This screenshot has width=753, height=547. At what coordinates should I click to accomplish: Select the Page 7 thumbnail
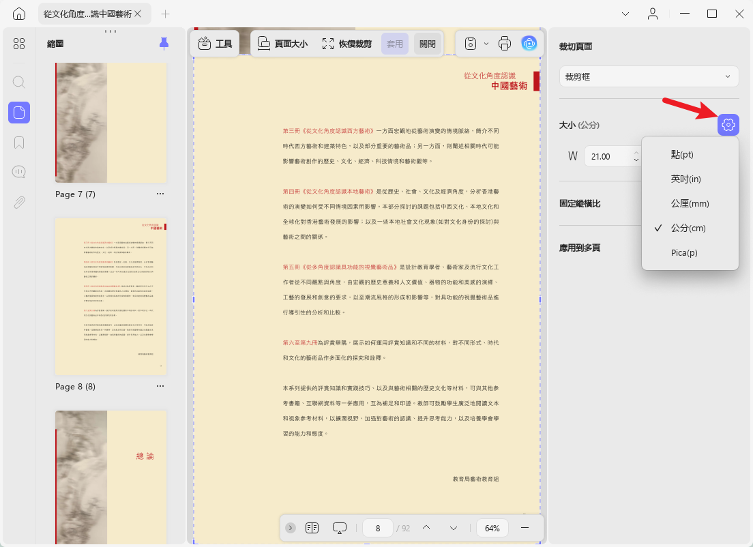tap(111, 123)
